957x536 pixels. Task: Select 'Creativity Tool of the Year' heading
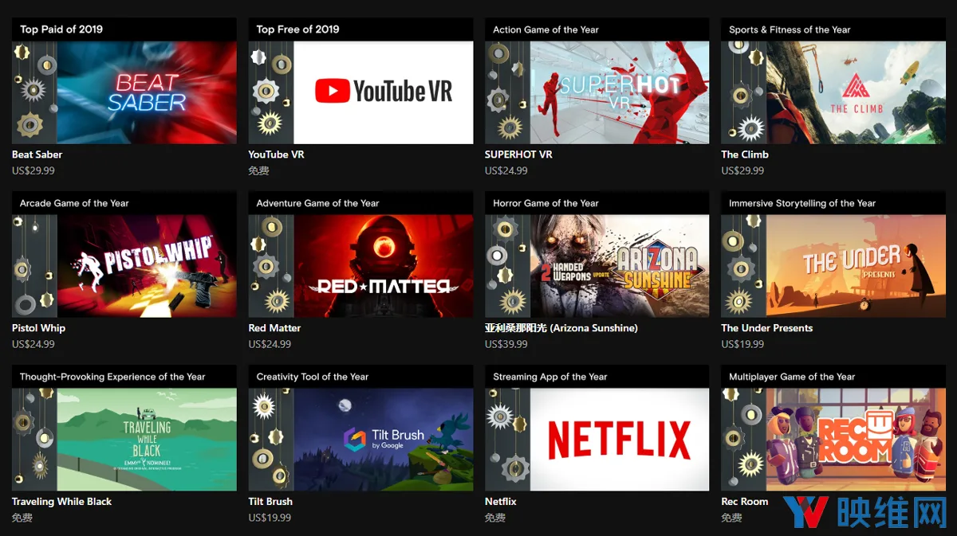pos(313,377)
